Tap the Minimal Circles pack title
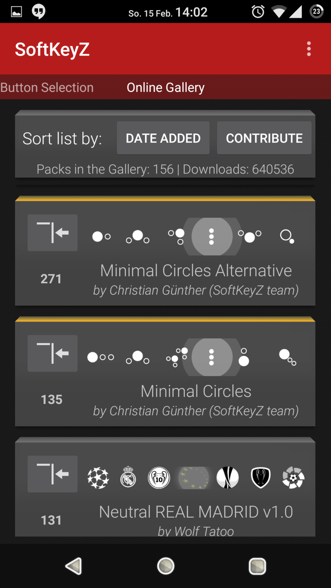Screen dimensions: 331x588 pos(196,391)
